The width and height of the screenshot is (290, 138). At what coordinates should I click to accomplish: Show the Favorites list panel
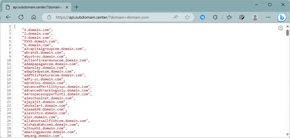[x=229, y=17]
